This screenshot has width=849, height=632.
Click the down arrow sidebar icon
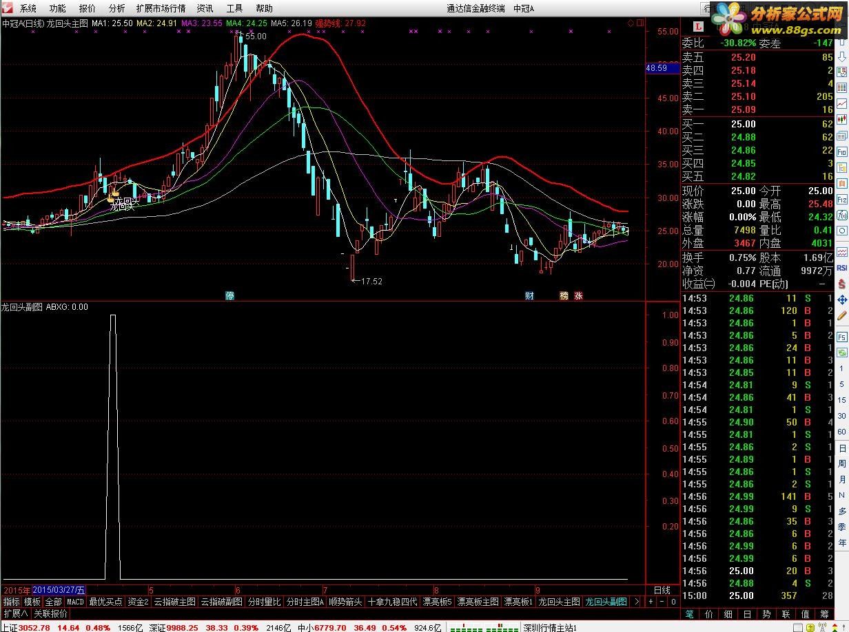[841, 56]
